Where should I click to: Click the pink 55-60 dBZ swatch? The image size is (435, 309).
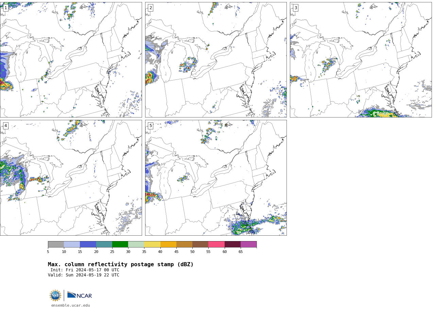[x=216, y=244]
